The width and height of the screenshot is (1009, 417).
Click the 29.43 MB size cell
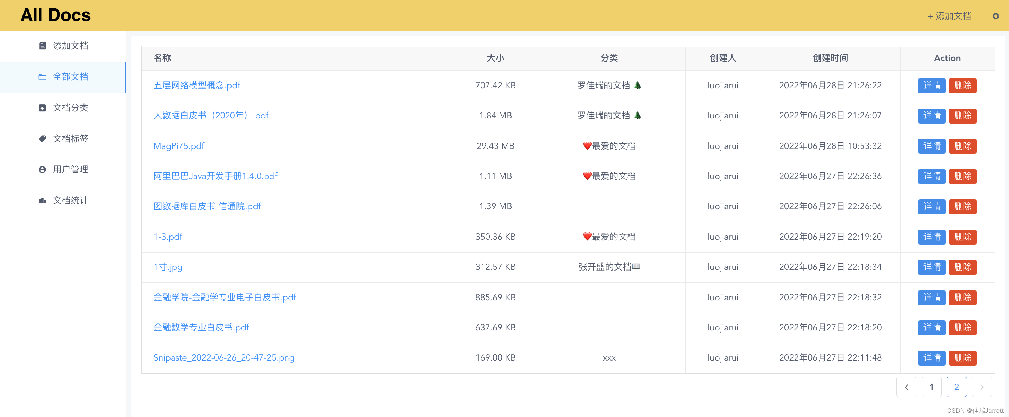click(x=495, y=146)
